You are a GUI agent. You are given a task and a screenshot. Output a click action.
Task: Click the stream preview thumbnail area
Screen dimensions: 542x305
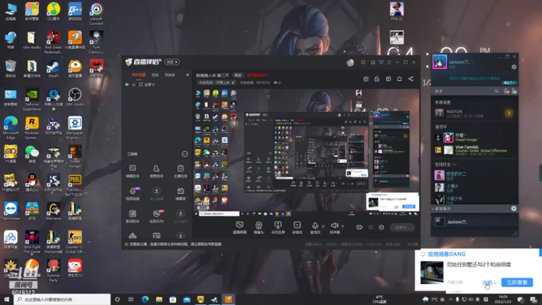point(306,152)
